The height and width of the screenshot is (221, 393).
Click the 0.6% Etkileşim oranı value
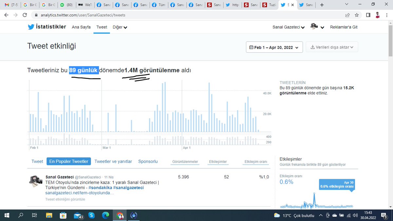coord(286,182)
